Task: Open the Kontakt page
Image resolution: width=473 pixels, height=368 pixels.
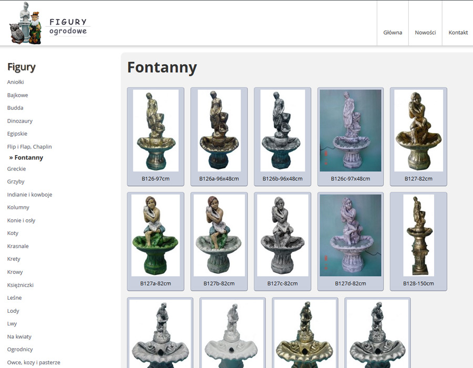Action: pyautogui.click(x=458, y=33)
